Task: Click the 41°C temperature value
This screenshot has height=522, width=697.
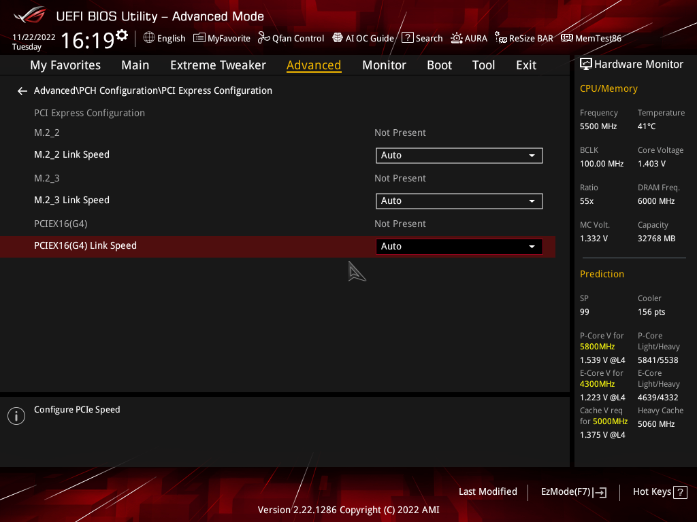Action: (x=647, y=126)
